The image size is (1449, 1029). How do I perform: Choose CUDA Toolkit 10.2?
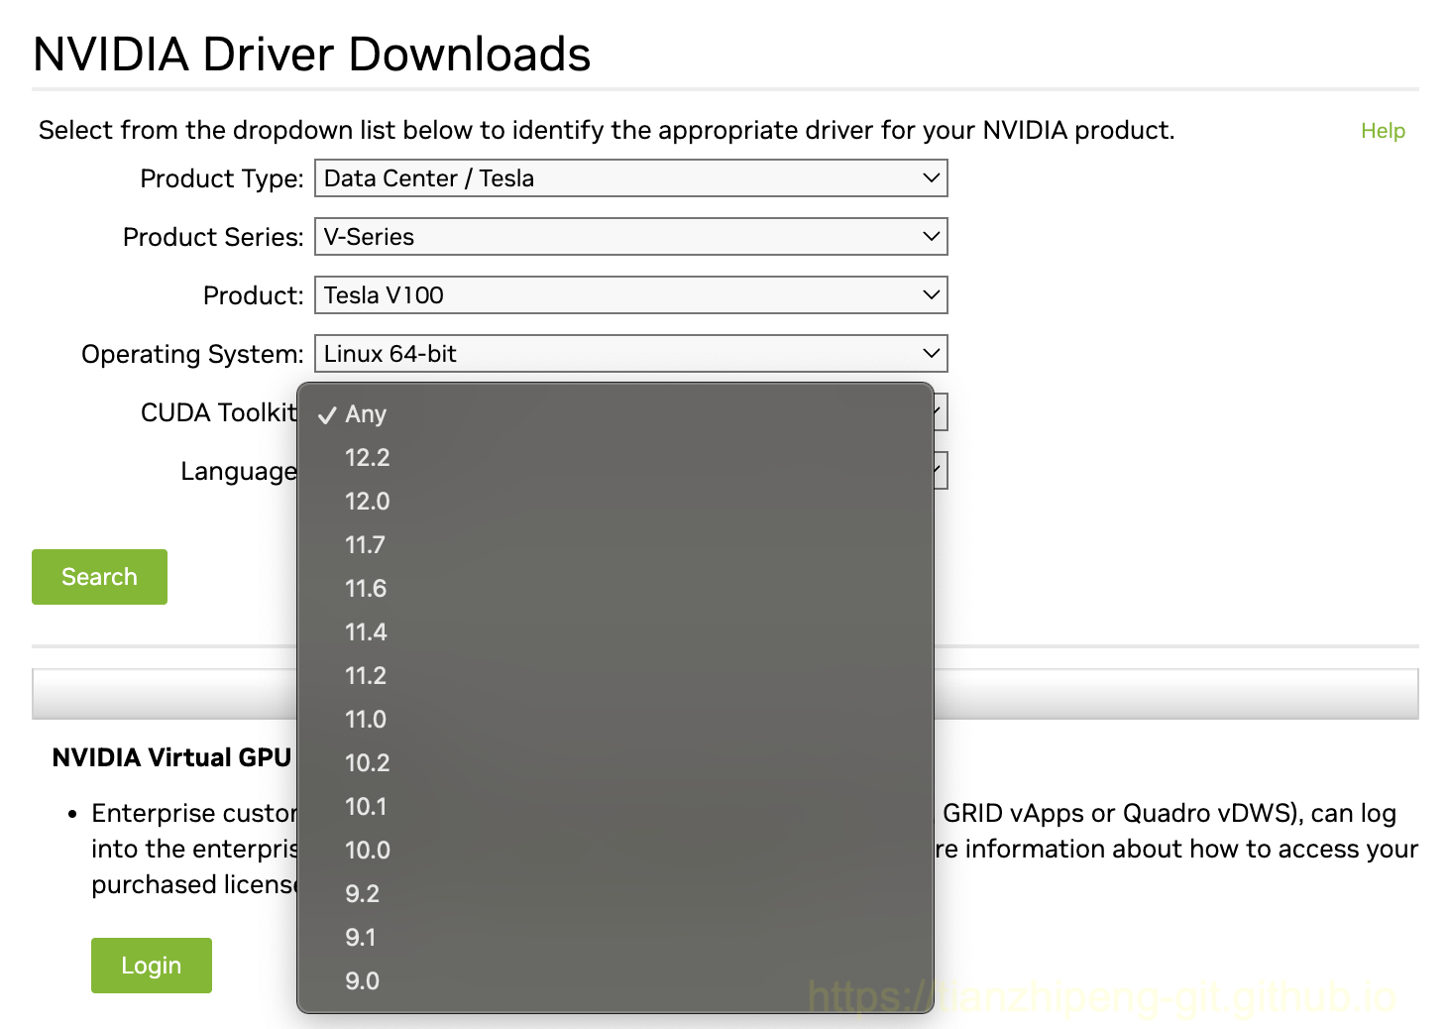[368, 763]
